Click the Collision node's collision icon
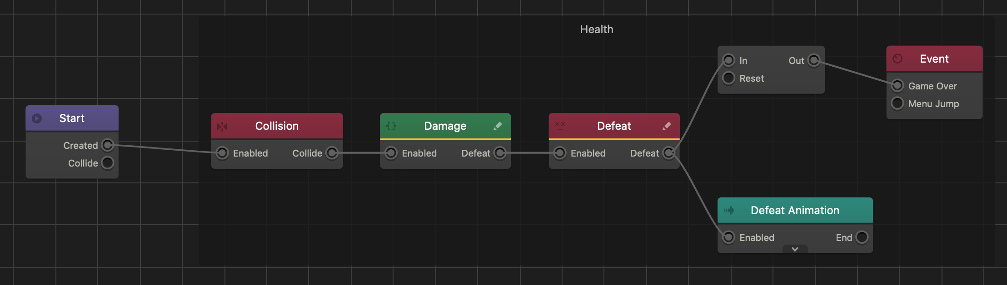This screenshot has width=1007, height=285. pyautogui.click(x=222, y=126)
